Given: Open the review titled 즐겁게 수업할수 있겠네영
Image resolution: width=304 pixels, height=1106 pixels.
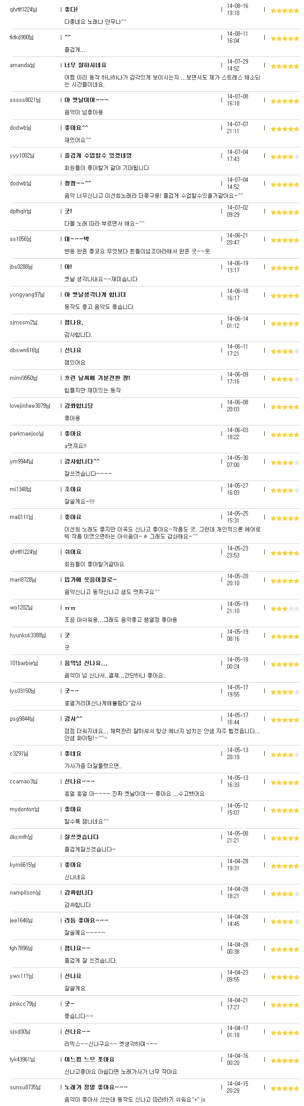Looking at the screenshot, I should point(98,155).
